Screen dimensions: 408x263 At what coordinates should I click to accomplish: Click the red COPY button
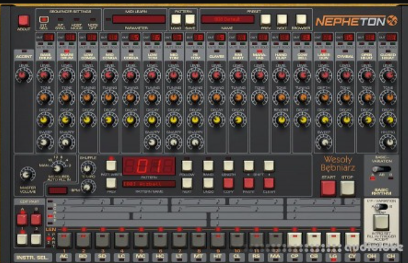228,184
